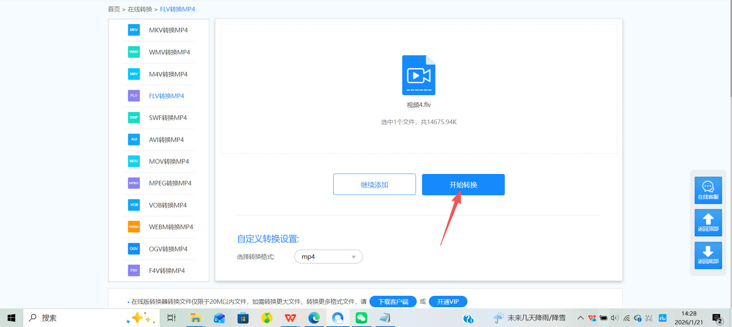Open the notepad app on the taskbar
This screenshot has height=327, width=732.
tap(385, 318)
